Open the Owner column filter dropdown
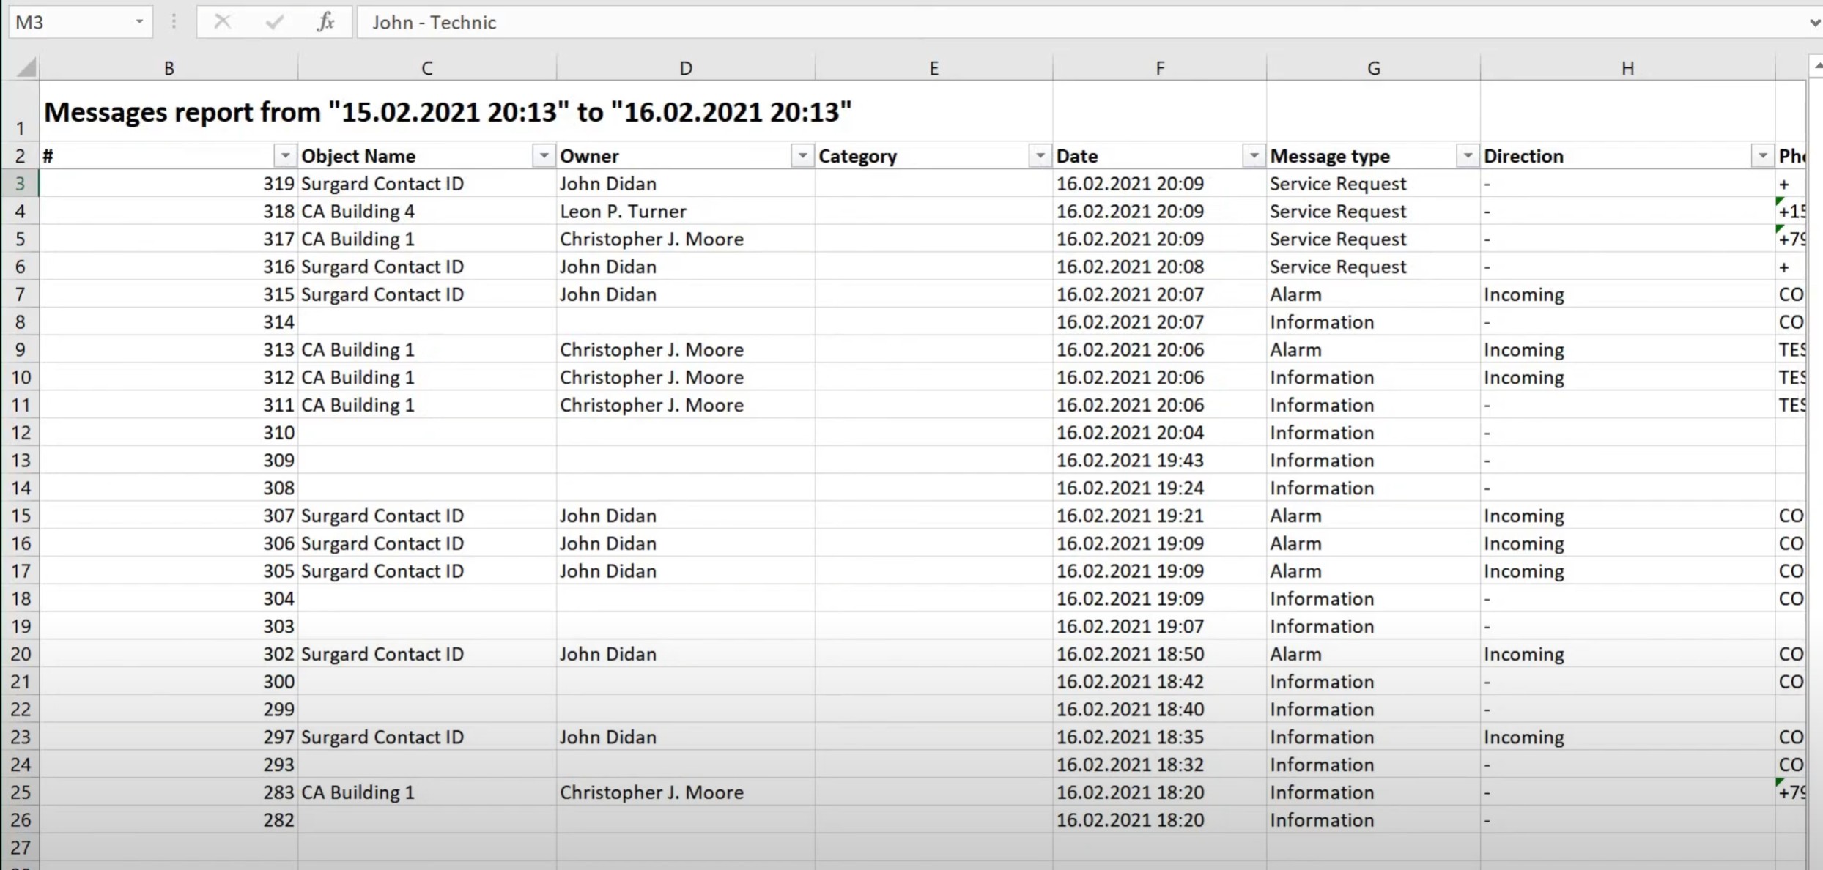Image resolution: width=1823 pixels, height=870 pixels. point(802,156)
